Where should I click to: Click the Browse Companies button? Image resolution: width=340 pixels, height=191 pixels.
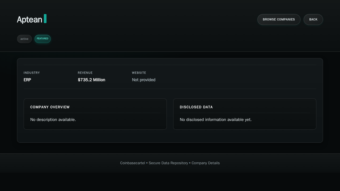(x=279, y=19)
